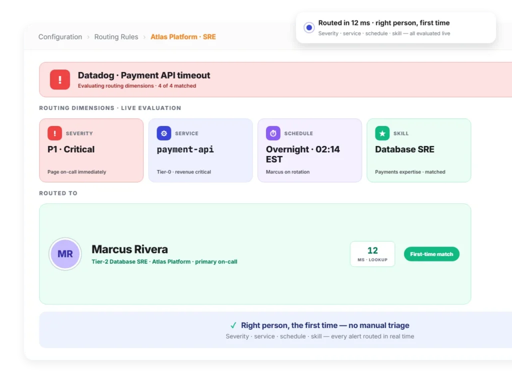
Task: Select the blue Service gear icon
Action: tap(164, 133)
